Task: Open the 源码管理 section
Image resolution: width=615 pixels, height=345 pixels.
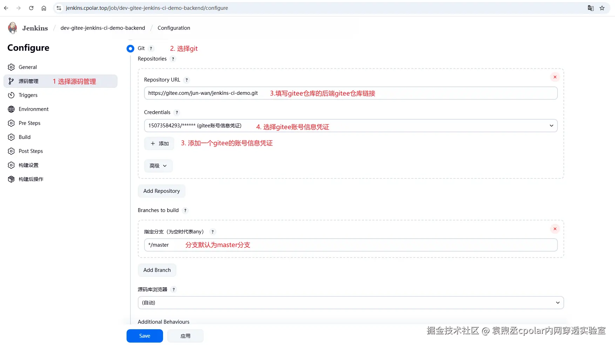Action: pos(60,81)
